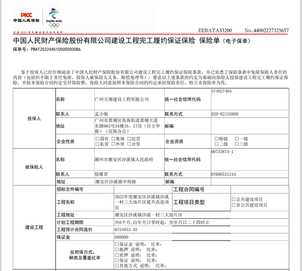The image size is (302, 271).
Task: Tick the 一级 qualification checkbox
Action: click(237, 138)
